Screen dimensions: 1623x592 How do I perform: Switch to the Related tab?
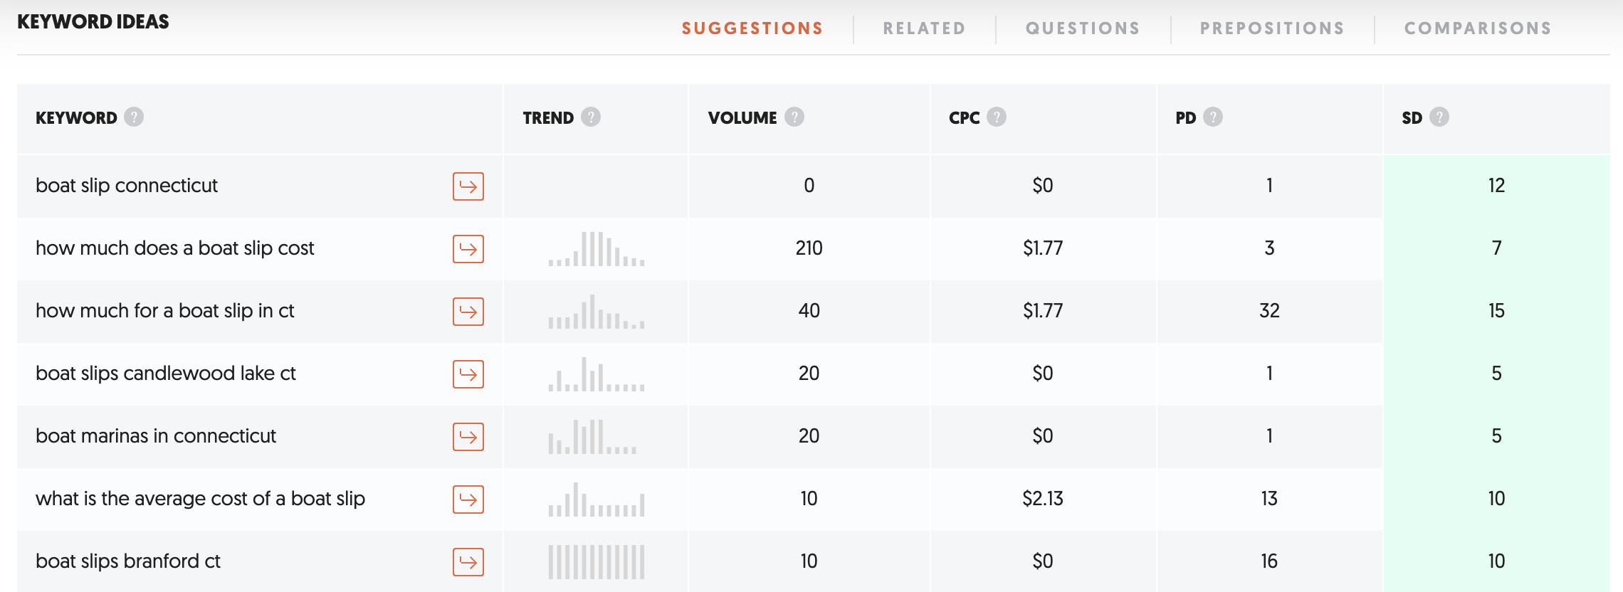tap(924, 28)
